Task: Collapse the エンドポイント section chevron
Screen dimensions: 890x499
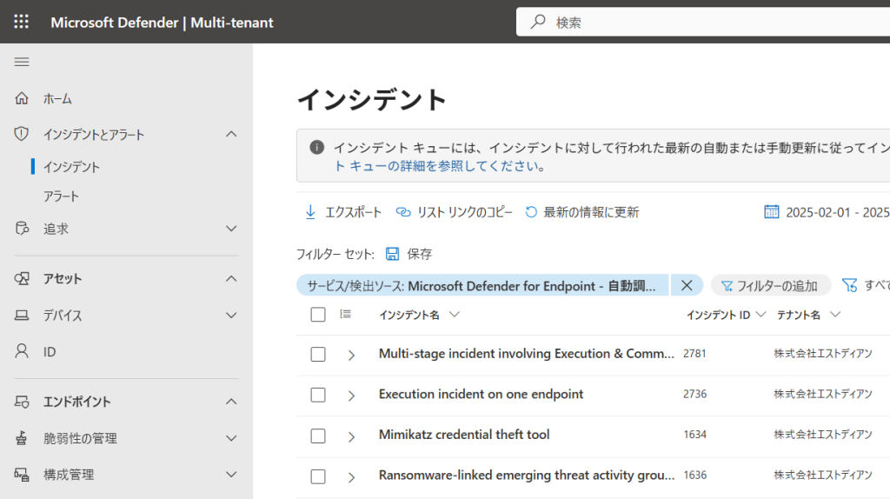Action: pos(231,402)
